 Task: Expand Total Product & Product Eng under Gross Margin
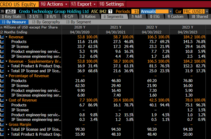tap(9, 134)
